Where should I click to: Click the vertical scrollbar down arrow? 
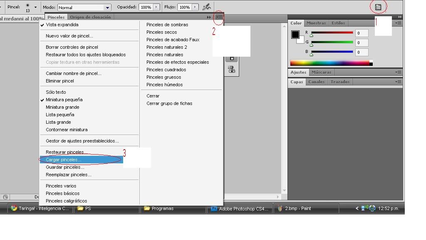tap(284, 190)
